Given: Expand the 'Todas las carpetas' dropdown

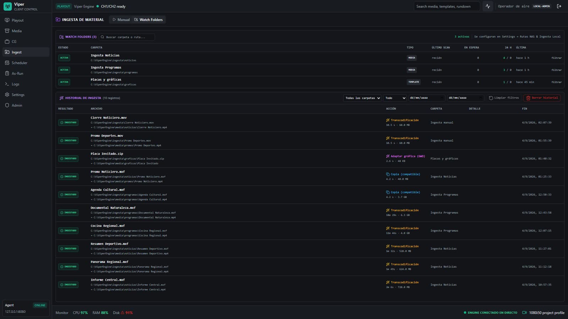Looking at the screenshot, I should click(x=362, y=98).
